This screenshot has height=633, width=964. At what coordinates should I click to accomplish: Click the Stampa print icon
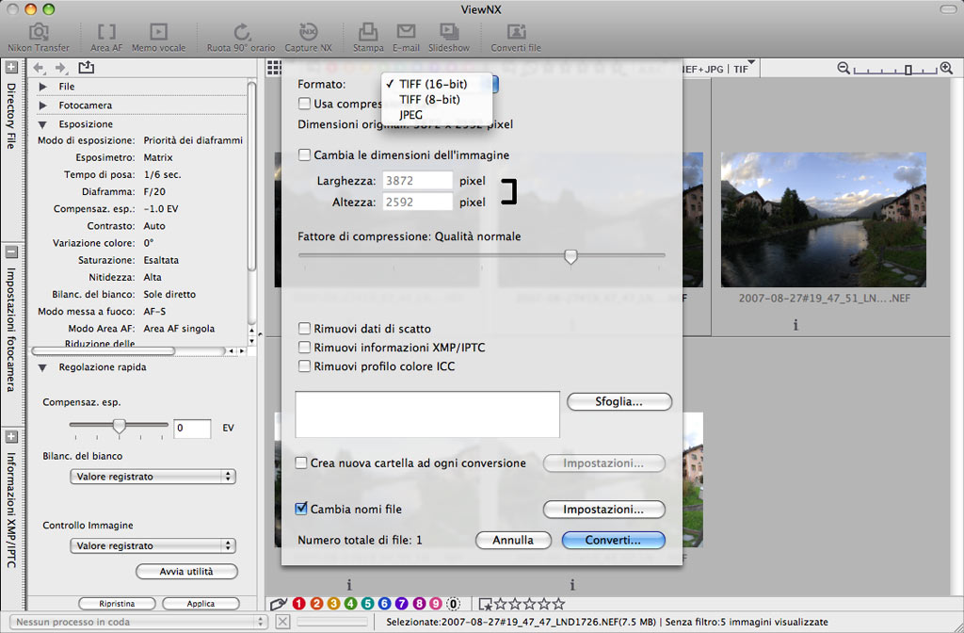point(368,38)
